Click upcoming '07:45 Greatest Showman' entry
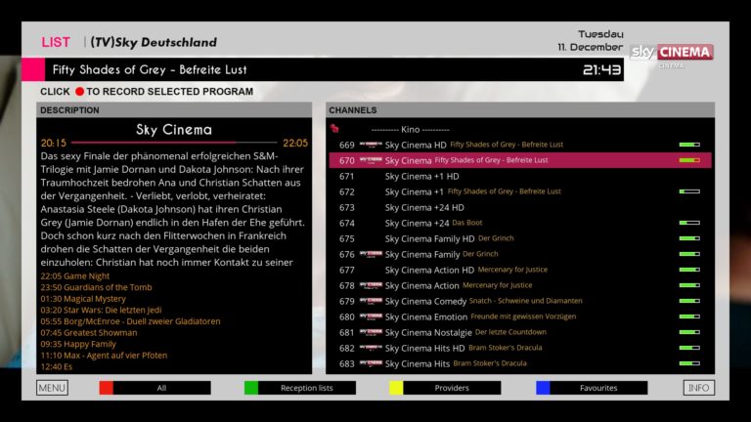This screenshot has width=751, height=422. pyautogui.click(x=89, y=332)
